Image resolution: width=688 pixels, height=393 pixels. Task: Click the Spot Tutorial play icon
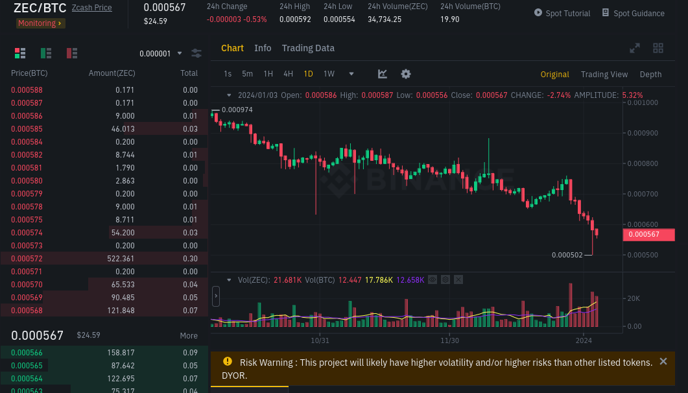click(538, 13)
